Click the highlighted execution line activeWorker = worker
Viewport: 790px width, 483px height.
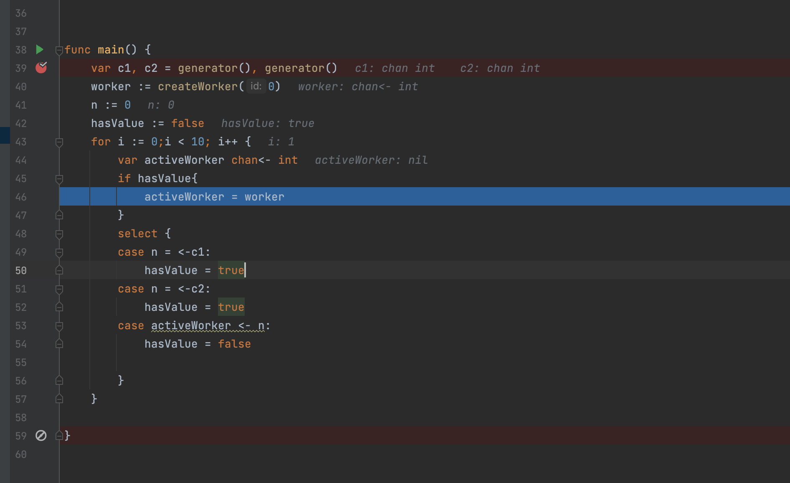click(x=214, y=197)
